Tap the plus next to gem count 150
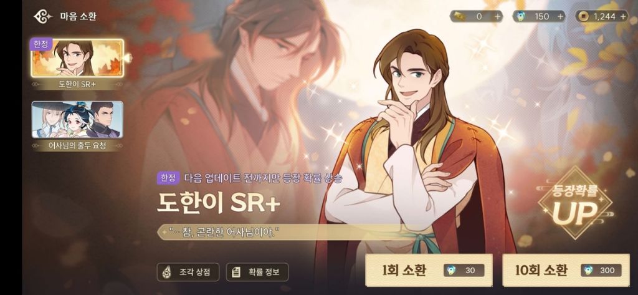Image resolution: width=638 pixels, height=295 pixels. tap(560, 16)
